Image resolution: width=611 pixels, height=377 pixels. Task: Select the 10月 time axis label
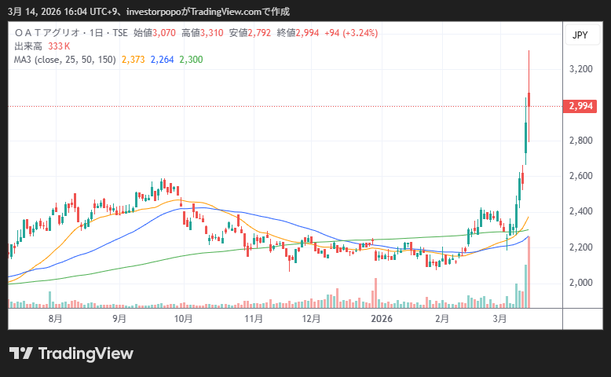coord(184,319)
